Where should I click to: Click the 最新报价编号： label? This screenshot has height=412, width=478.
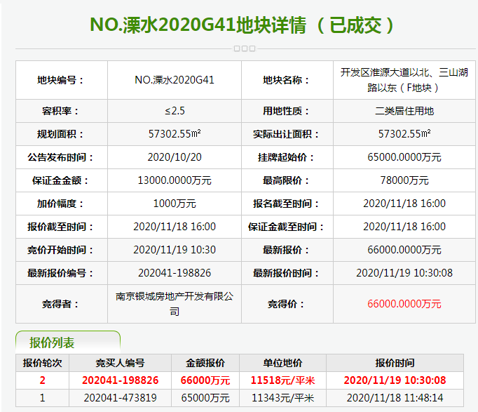point(60,273)
